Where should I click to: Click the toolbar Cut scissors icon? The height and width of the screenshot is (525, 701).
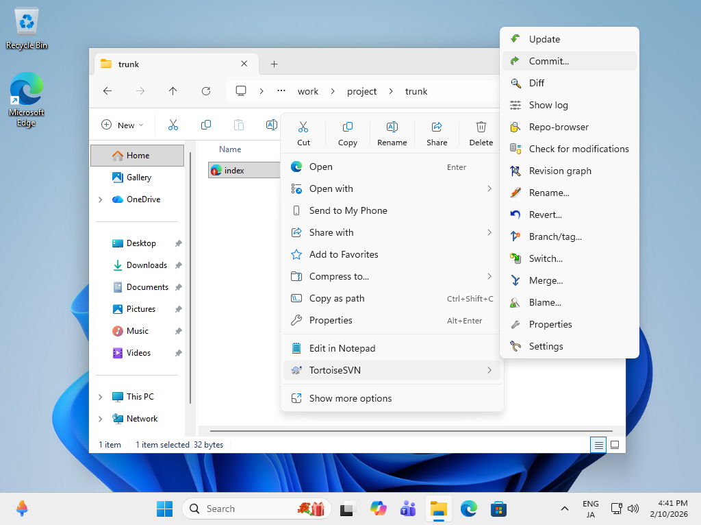coord(173,125)
